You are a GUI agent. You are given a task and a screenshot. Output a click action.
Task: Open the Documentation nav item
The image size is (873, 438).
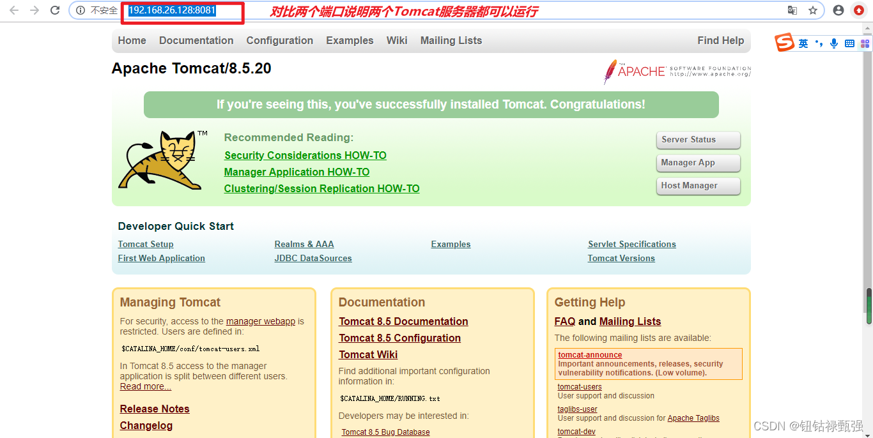196,40
